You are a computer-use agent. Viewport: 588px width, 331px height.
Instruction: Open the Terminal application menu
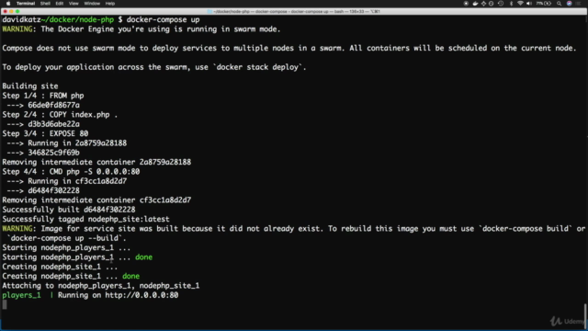click(x=26, y=4)
